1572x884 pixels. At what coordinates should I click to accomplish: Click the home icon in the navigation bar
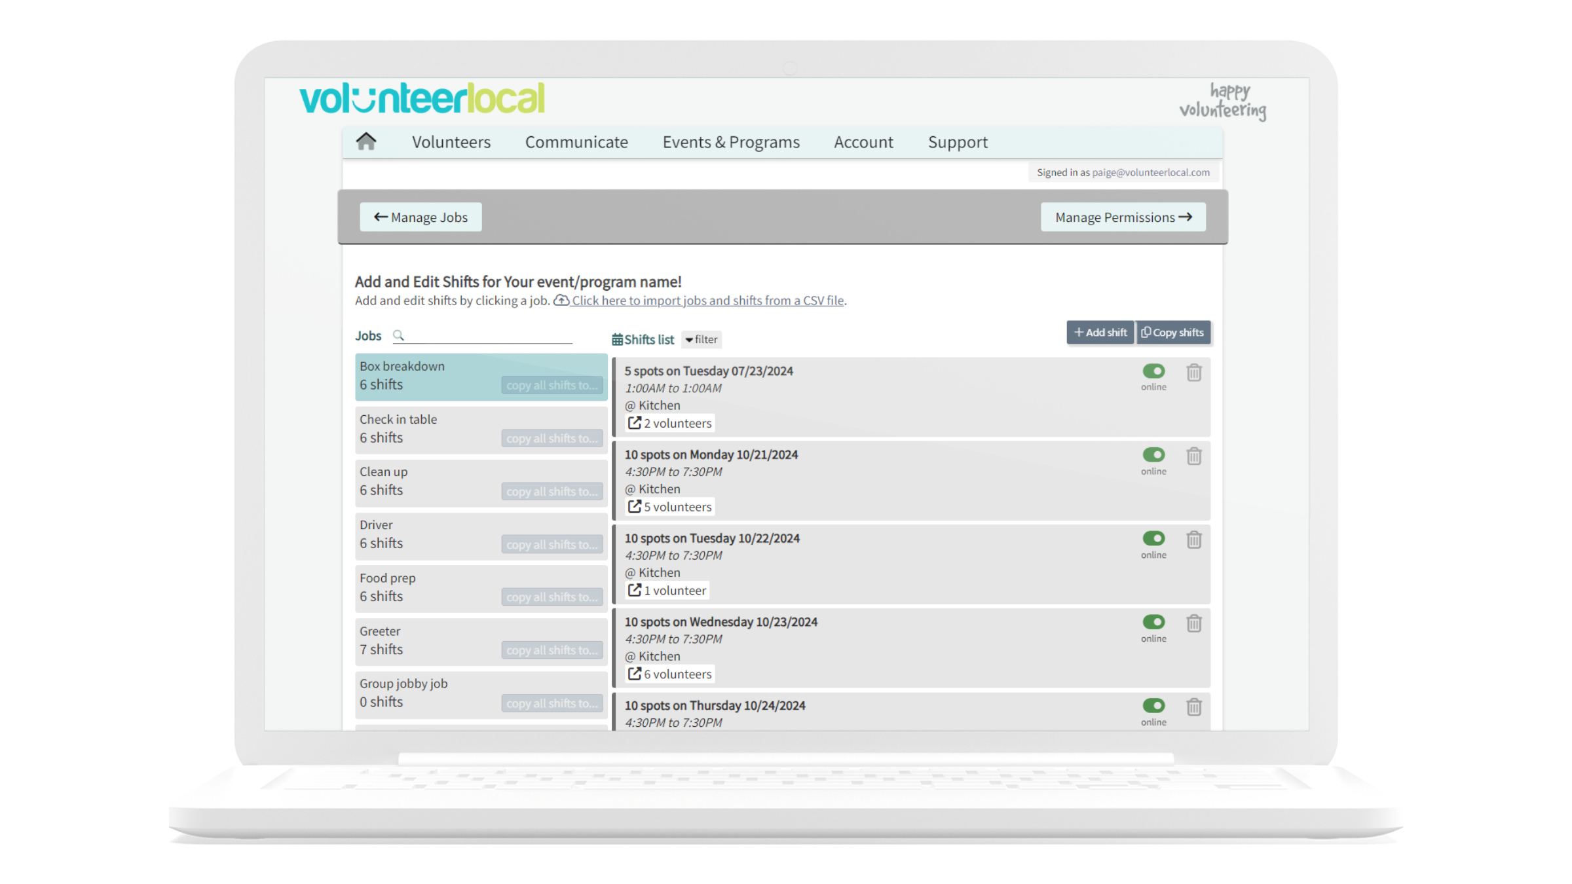[365, 141]
